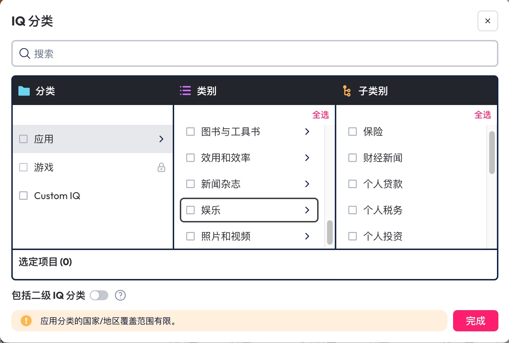This screenshot has height=343, width=509.
Task: Click the lock icon beside 游戏
Action: tap(161, 167)
